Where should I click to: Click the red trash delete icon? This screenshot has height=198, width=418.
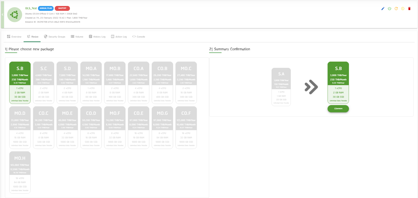click(409, 9)
